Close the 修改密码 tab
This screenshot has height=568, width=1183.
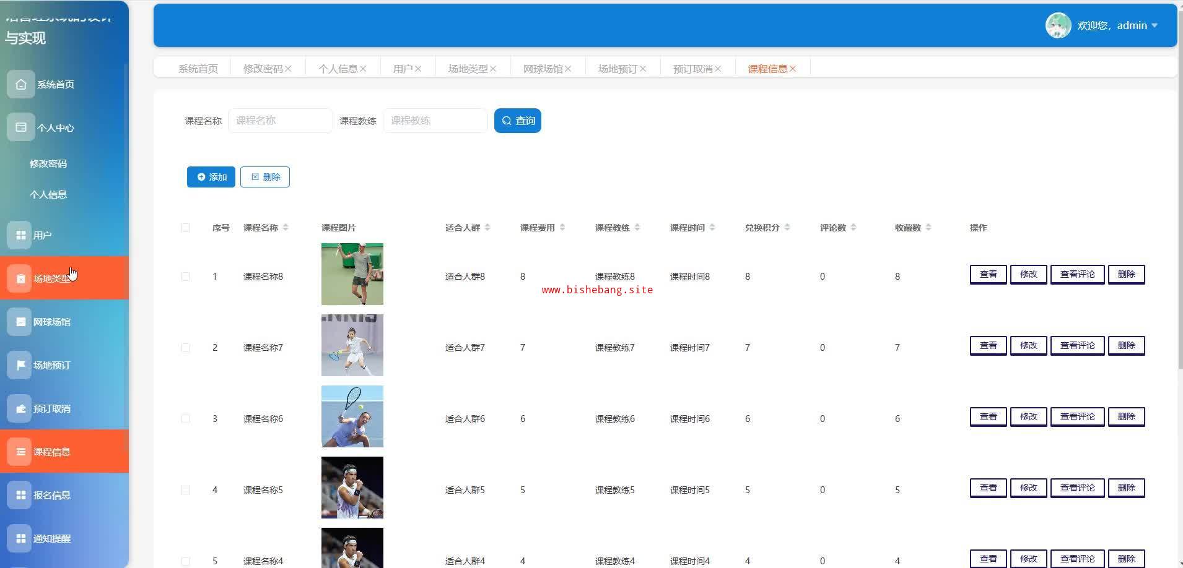(x=289, y=69)
